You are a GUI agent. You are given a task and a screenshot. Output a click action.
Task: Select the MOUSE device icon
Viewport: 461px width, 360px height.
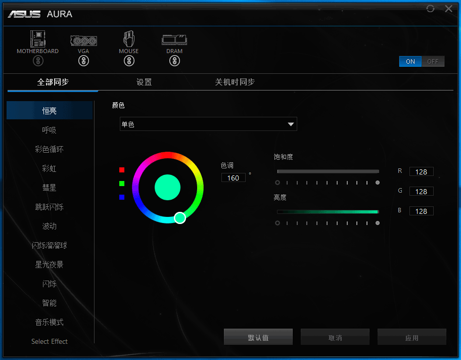[x=129, y=38]
